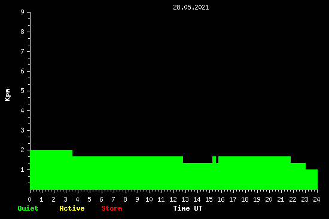Select hour 8 on the time axis
The width and height of the screenshot is (329, 219).
(x=125, y=199)
